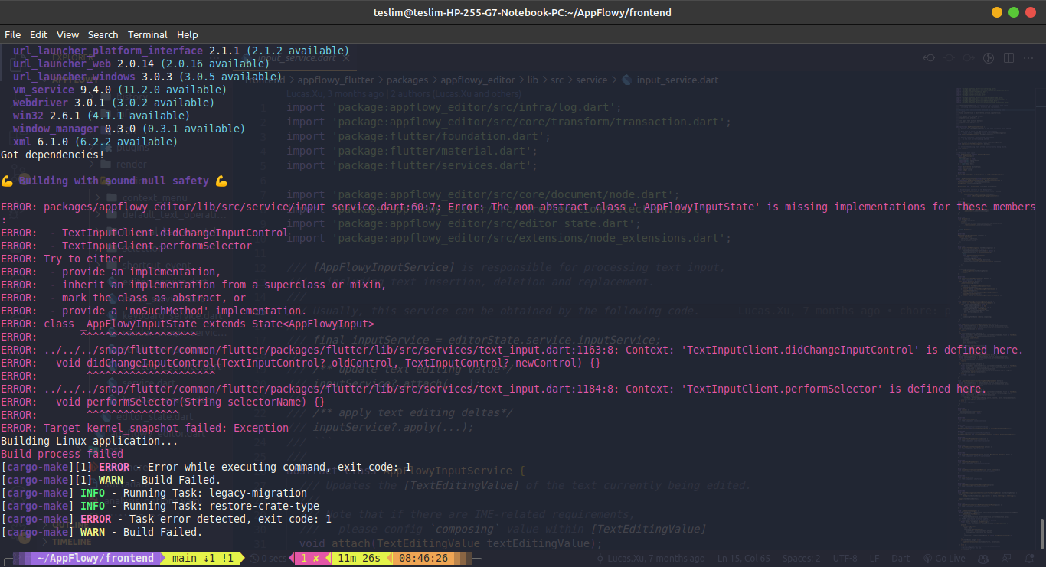Click the '11m 26s' duration segment

(359, 558)
